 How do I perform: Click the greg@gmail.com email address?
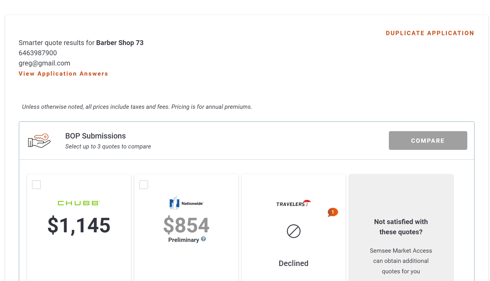44,63
